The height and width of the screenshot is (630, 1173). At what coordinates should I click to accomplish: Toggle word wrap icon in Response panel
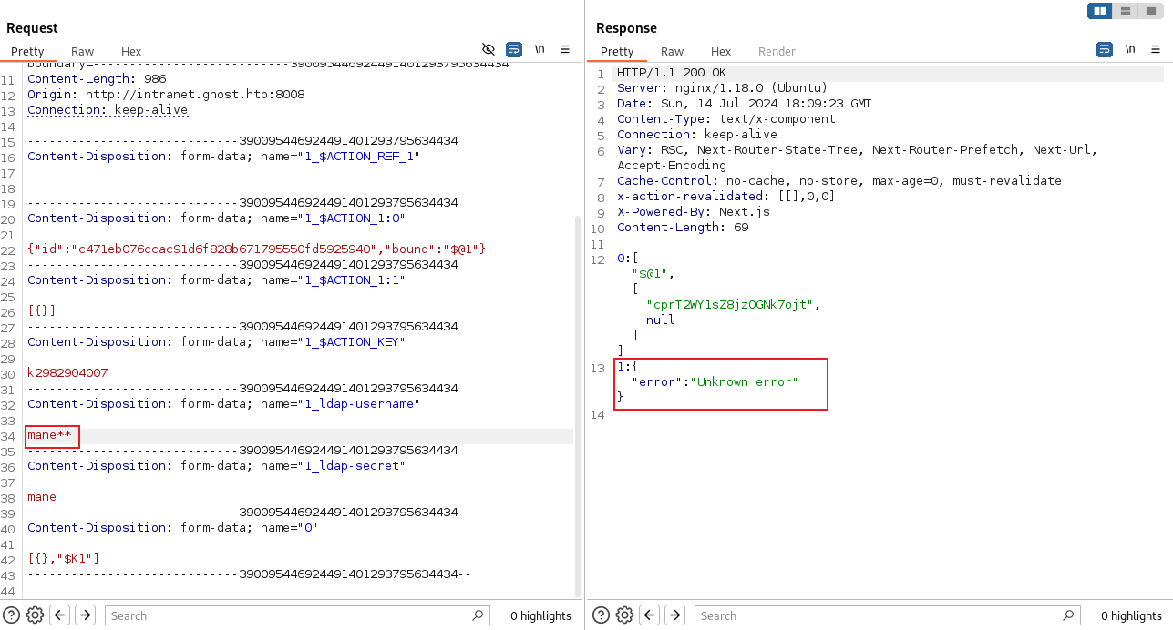[1105, 49]
